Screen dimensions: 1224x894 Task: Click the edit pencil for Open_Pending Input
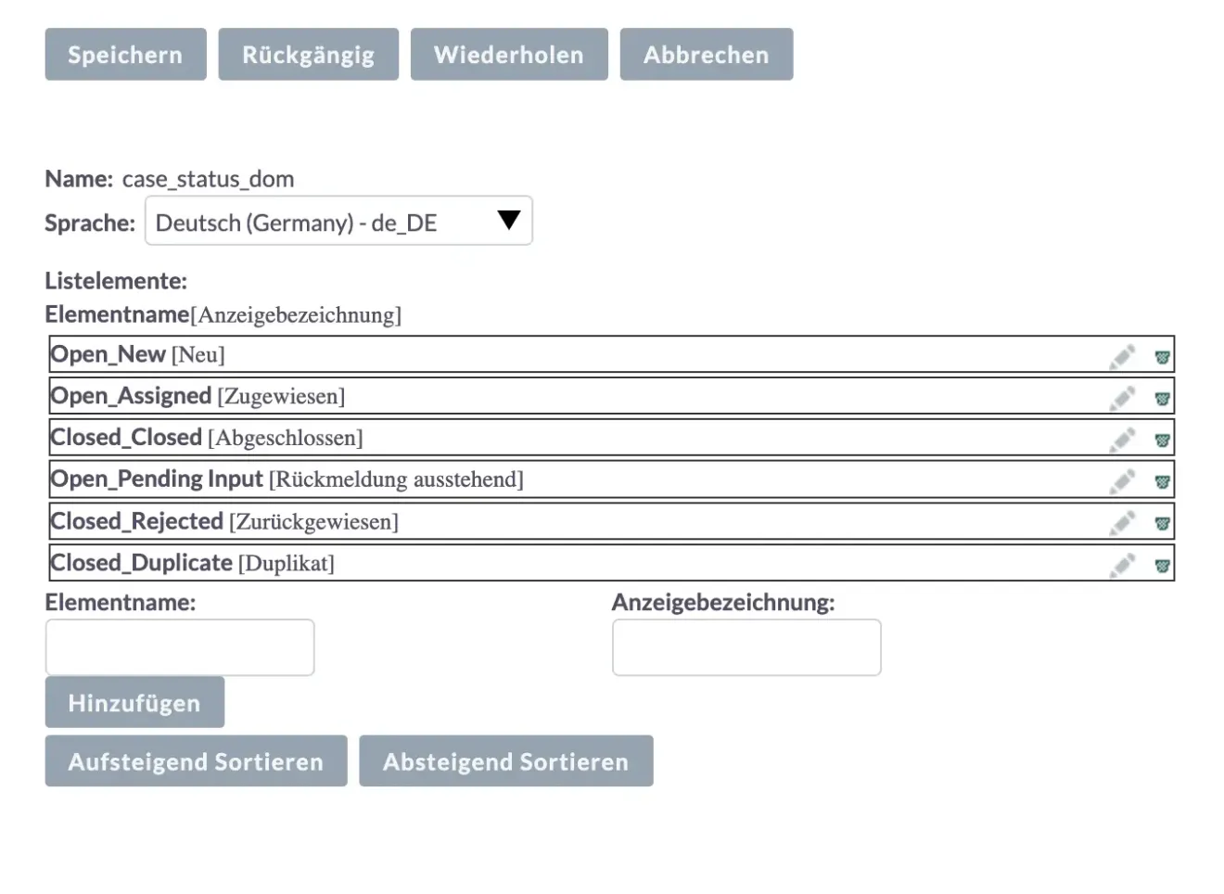pos(1122,479)
